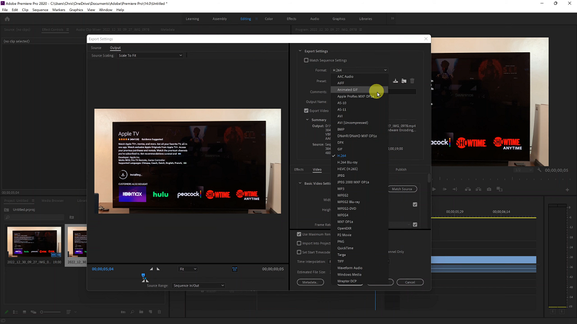Close the Export Settings dialog with the X
Screen dimensions: 577x324
tap(426, 39)
